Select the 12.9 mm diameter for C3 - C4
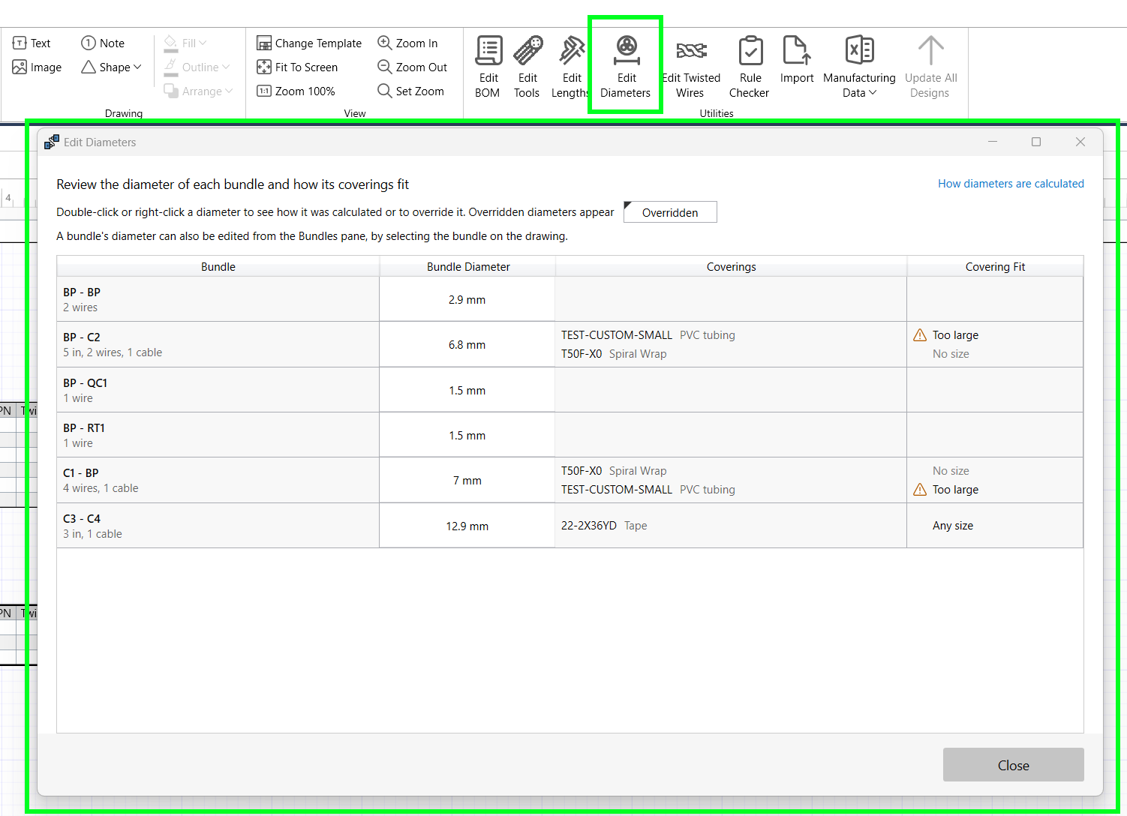This screenshot has width=1127, height=816. 467,526
